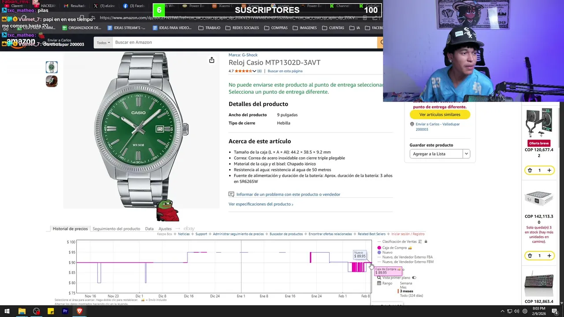Switch to Seguimiento del producto tab
The height and width of the screenshot is (317, 564).
pos(116,229)
